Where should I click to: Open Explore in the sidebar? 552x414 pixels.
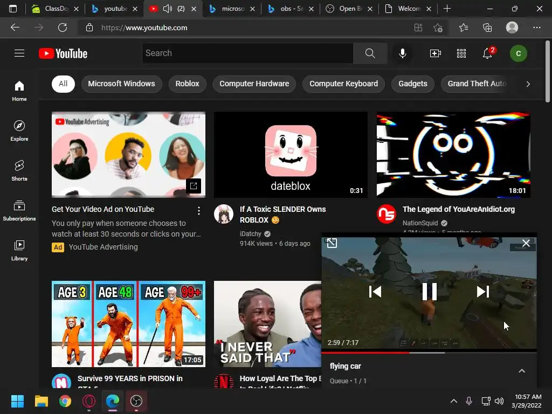point(19,130)
